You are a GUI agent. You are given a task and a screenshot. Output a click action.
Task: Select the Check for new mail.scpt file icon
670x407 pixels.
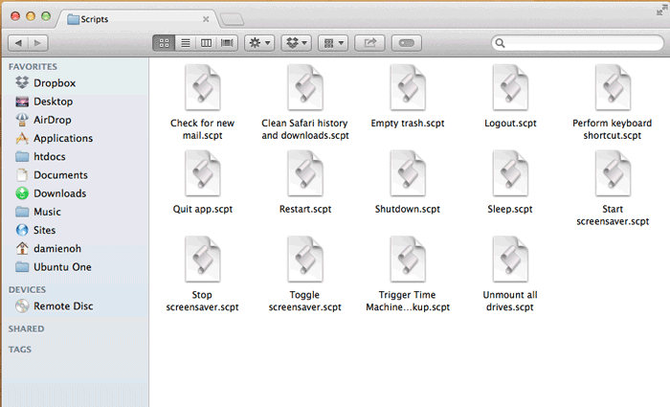click(x=203, y=88)
